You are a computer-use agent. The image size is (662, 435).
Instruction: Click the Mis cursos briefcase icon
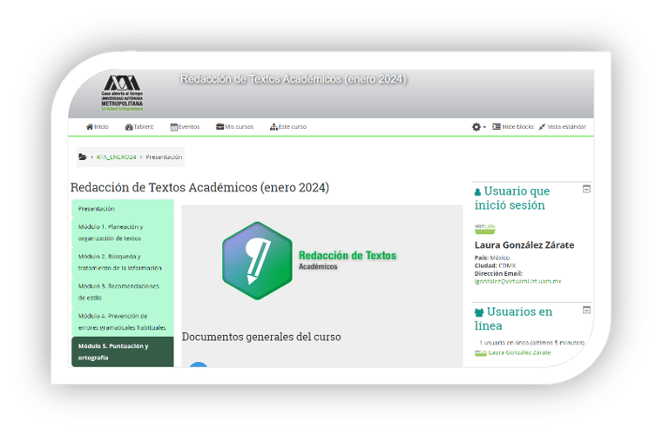(x=220, y=127)
